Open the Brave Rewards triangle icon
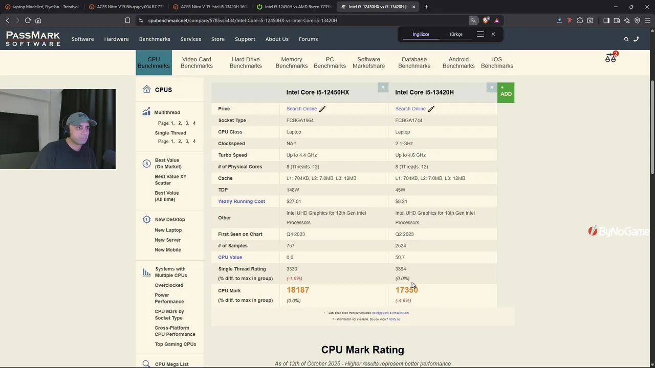 496,20
